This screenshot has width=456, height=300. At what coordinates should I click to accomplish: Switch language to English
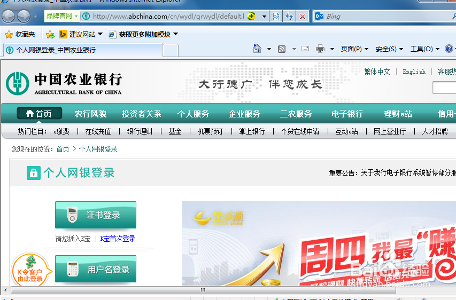tap(414, 72)
